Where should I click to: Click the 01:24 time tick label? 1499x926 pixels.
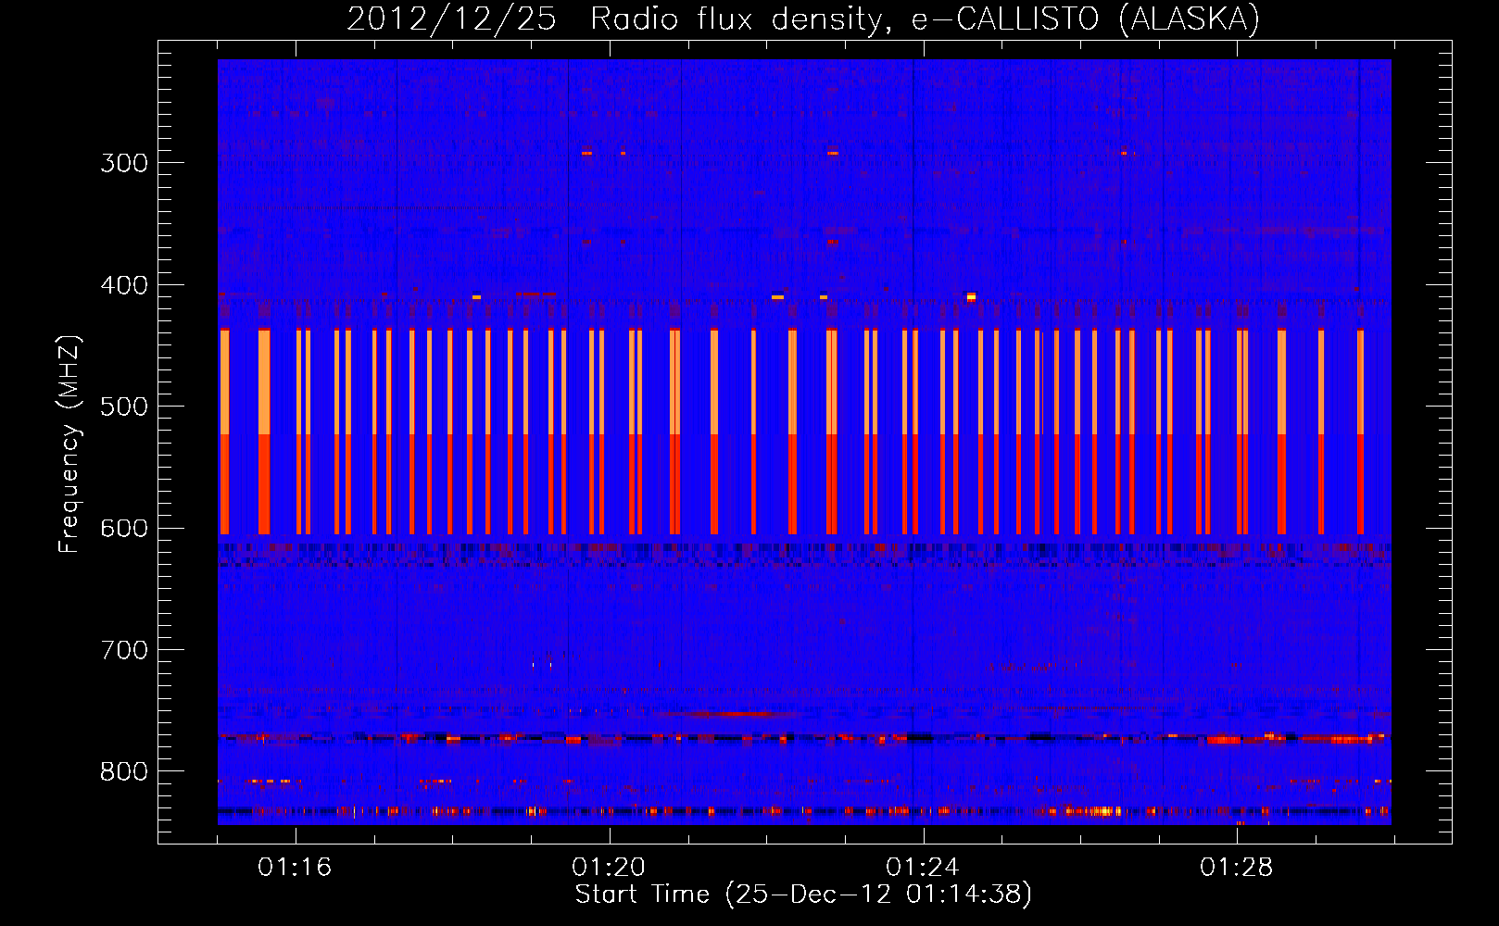923,868
